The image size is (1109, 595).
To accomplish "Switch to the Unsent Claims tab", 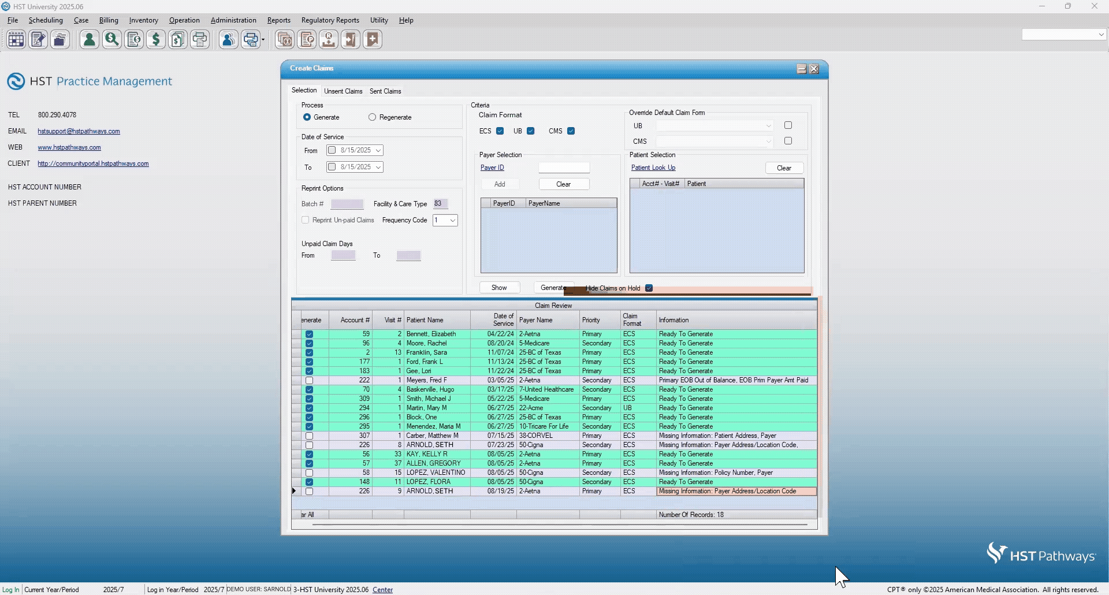I will point(343,91).
